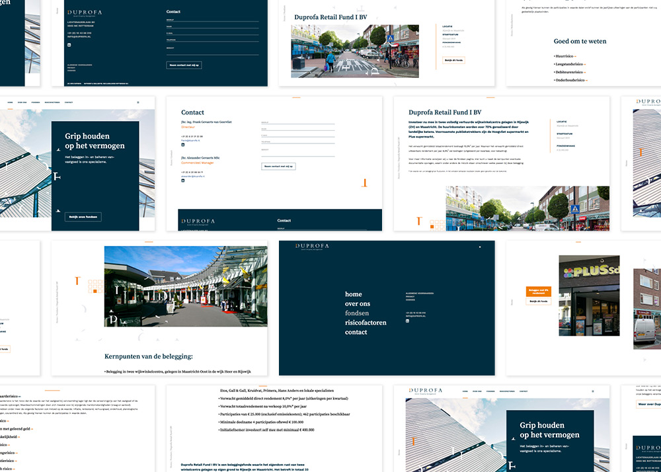Click the PLUS supermarket storefront photo
Viewport: 661px width, 472px height.
(590, 295)
